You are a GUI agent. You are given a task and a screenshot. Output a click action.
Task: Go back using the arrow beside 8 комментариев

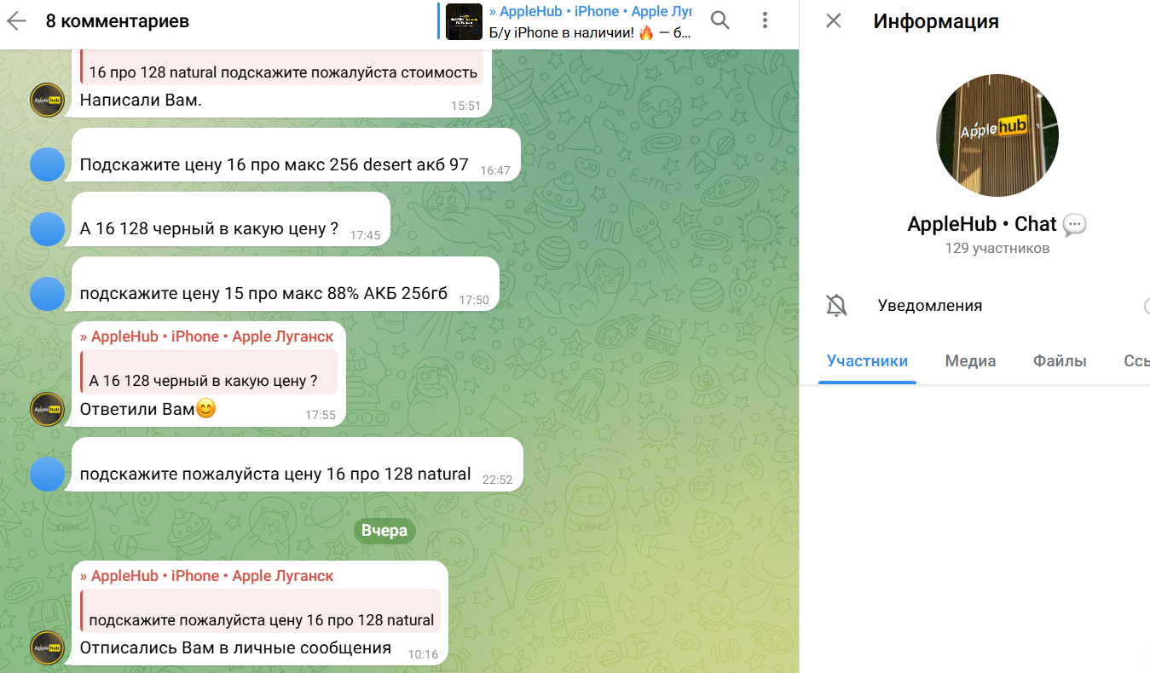click(x=17, y=21)
